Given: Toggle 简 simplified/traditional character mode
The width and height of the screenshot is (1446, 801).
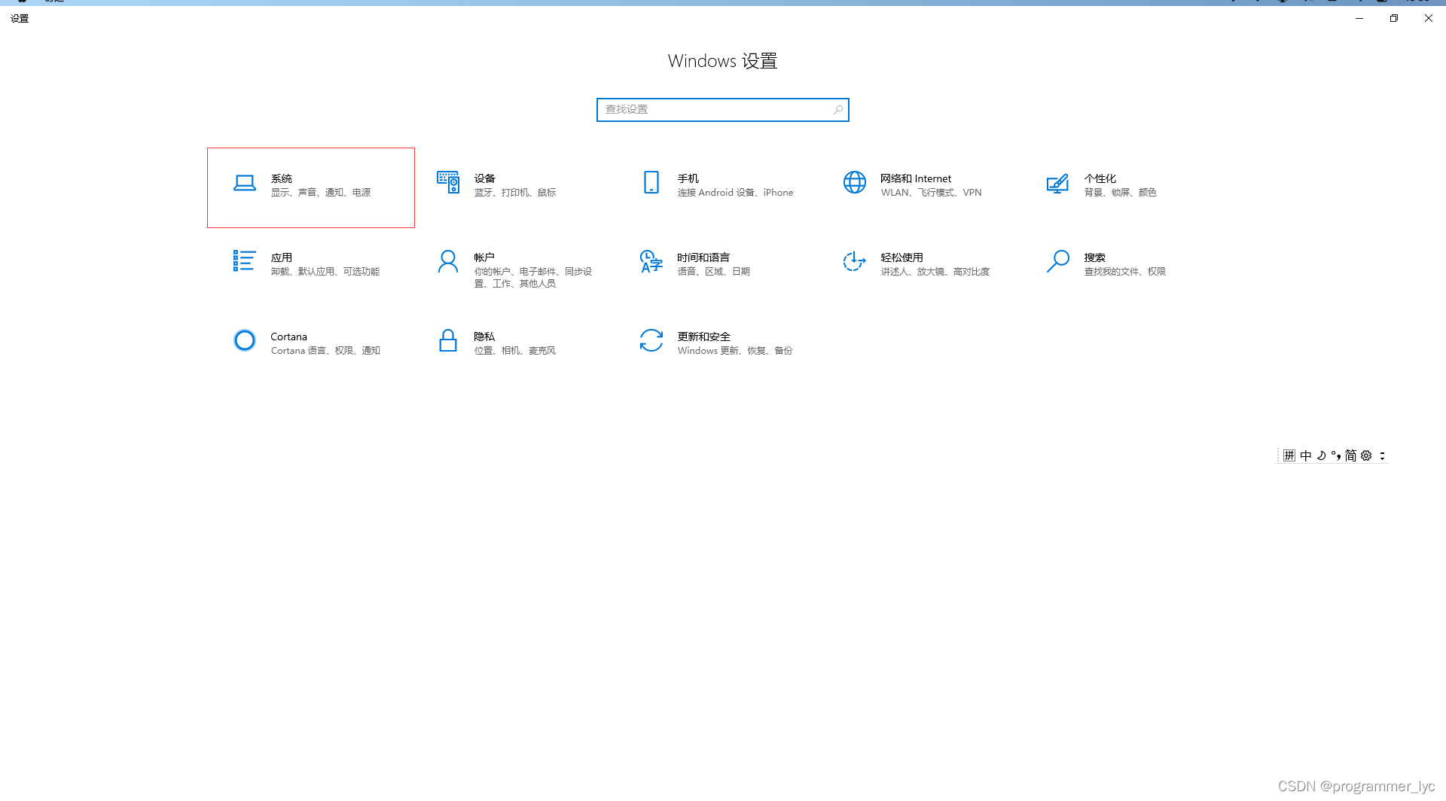Looking at the screenshot, I should (x=1350, y=455).
